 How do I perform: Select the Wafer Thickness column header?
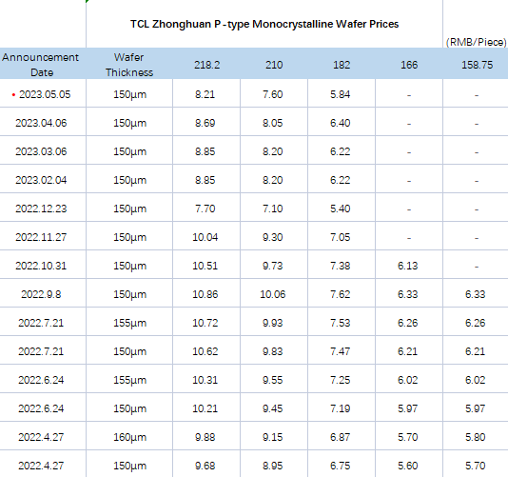(x=129, y=65)
